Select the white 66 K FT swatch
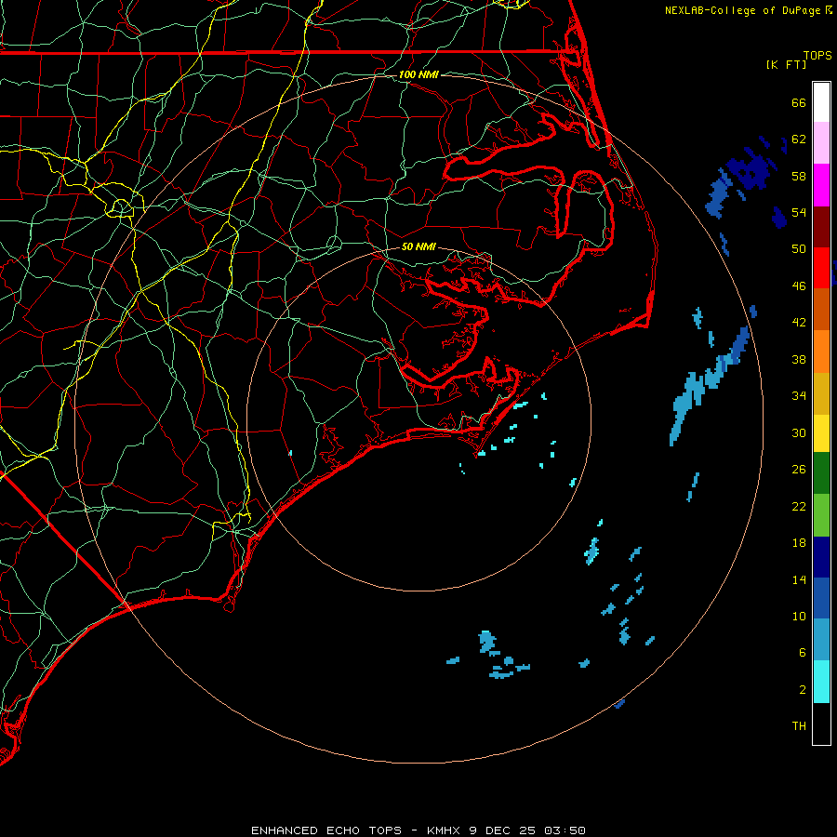This screenshot has height=837, width=837. pos(821,102)
